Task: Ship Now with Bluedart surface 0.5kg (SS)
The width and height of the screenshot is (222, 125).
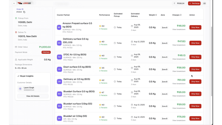Action: pyautogui.click(x=195, y=106)
